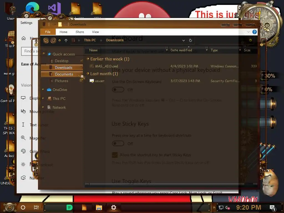The width and height of the screenshot is (284, 213).
Task: Click the Mouse pointer icon in Settings
Action: (23, 111)
